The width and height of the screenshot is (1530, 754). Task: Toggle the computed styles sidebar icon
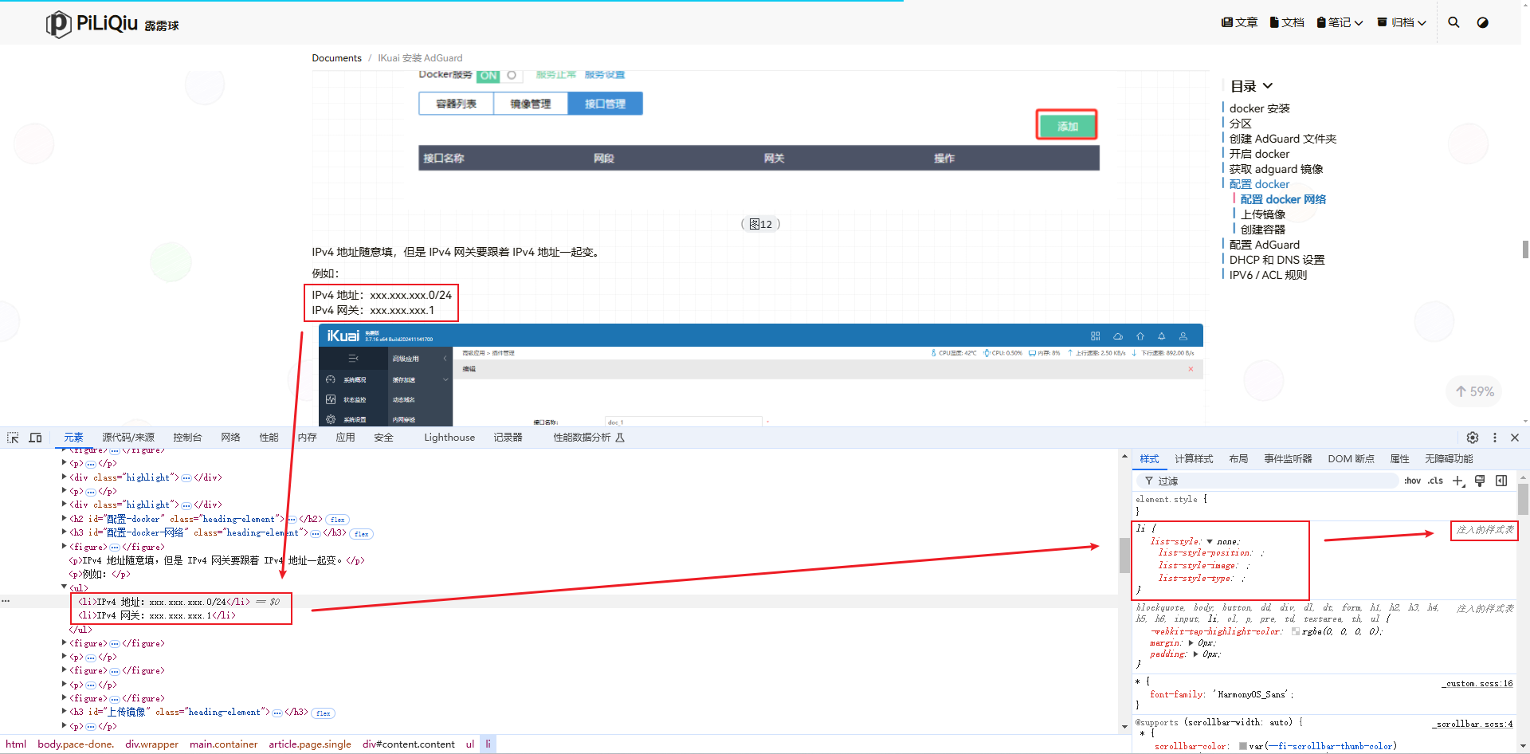tap(1501, 481)
